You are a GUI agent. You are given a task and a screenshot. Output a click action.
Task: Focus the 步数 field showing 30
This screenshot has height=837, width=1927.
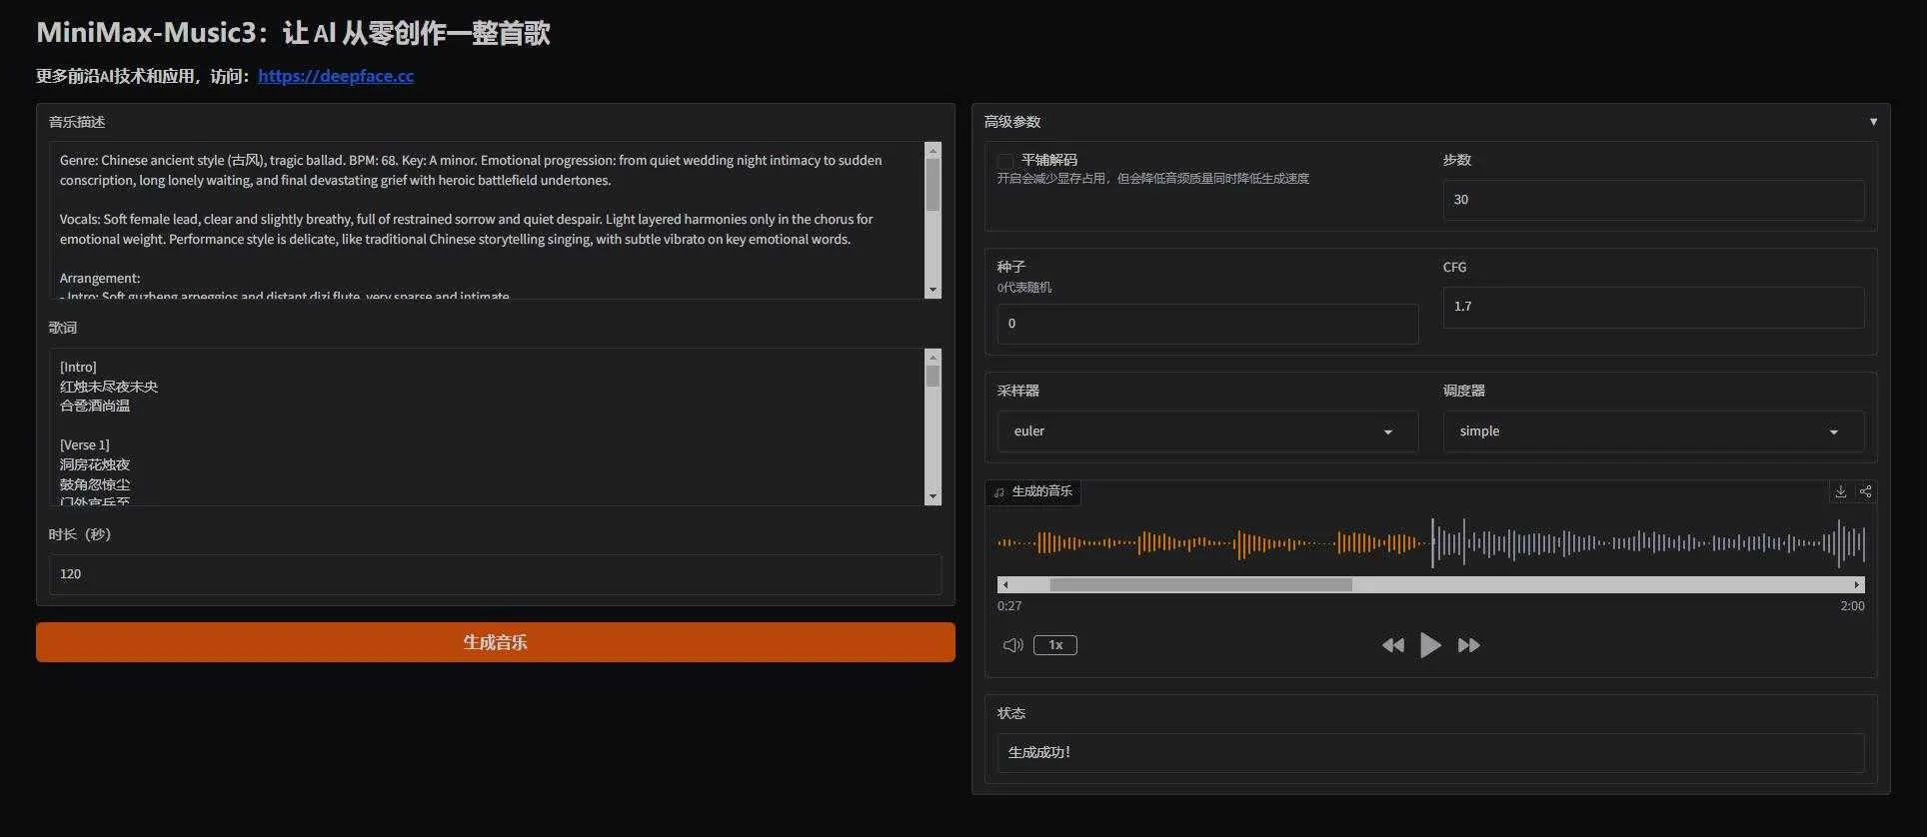[x=1653, y=200]
